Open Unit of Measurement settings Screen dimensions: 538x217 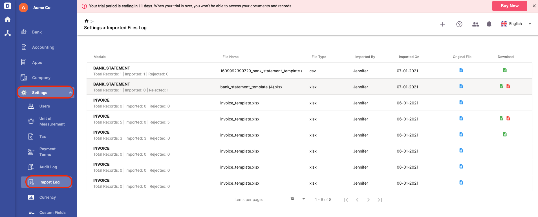52,121
